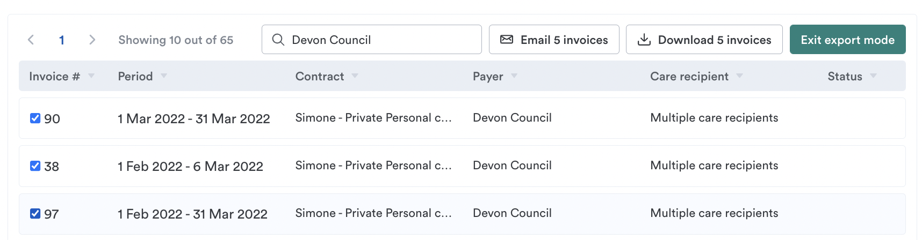
Task: Click the search magnifier icon
Action: pyautogui.click(x=278, y=40)
